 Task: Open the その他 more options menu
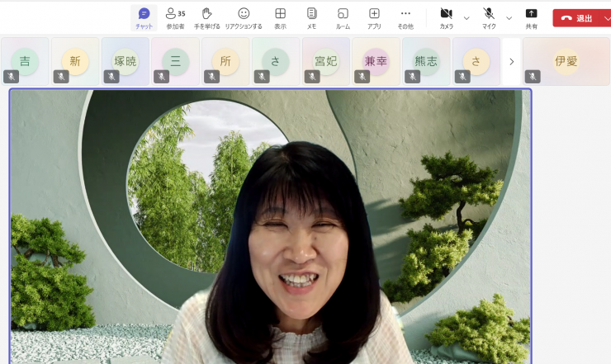click(405, 18)
